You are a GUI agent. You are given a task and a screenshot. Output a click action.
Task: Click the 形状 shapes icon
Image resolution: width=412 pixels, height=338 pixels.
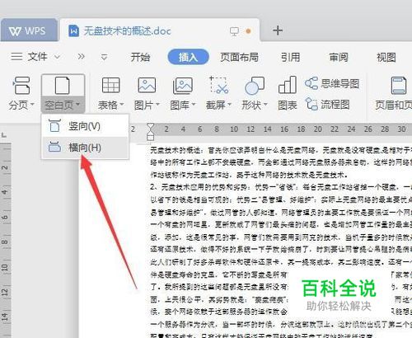[255, 86]
